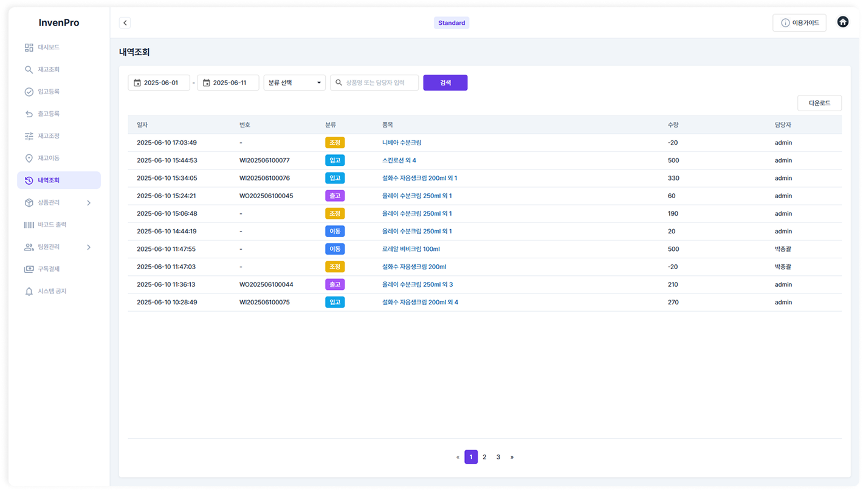Screen dimensions: 863x491
Task: Click the search magnifier in 상품명 field
Action: tap(339, 83)
